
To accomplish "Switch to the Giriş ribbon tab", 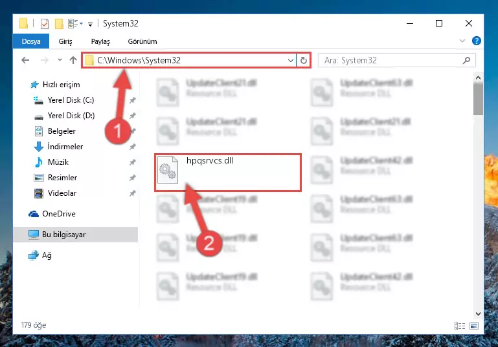I will pyautogui.click(x=65, y=41).
